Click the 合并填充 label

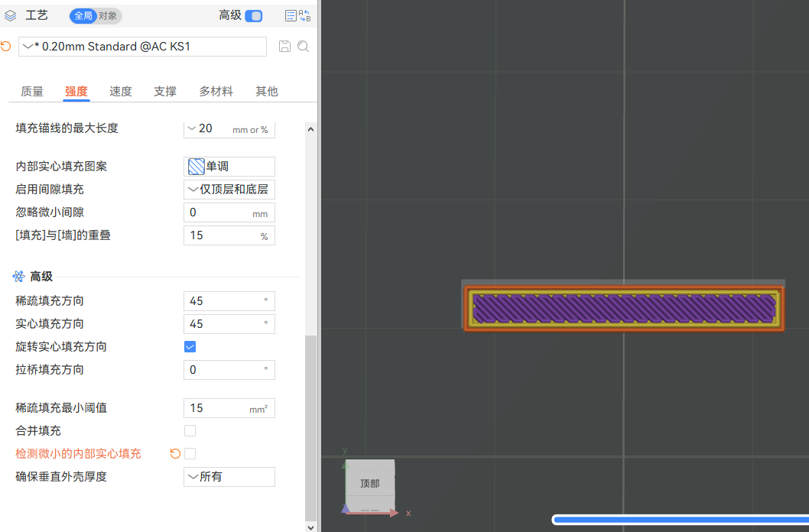(x=38, y=431)
